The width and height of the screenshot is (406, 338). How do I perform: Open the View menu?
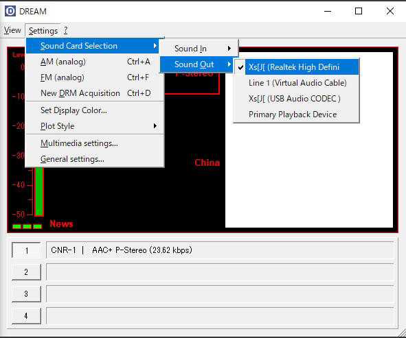[12, 30]
